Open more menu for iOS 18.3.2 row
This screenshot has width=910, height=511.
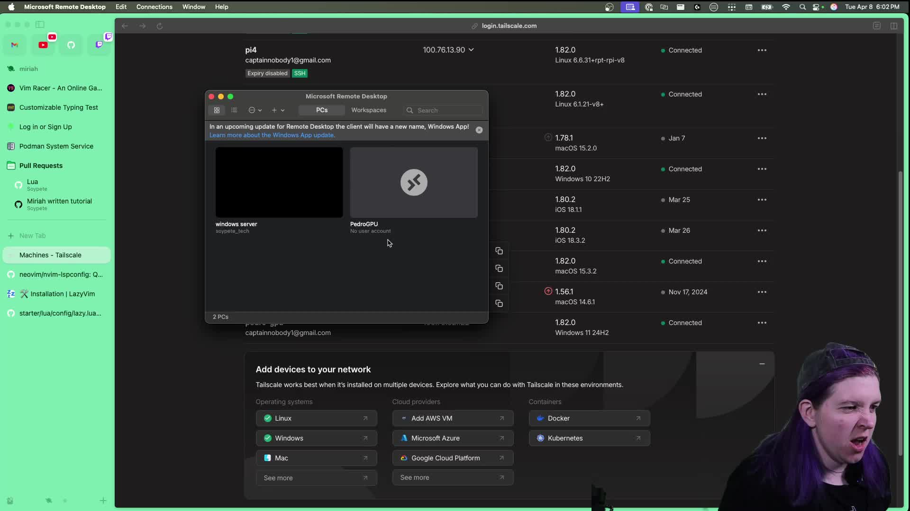pos(762,230)
